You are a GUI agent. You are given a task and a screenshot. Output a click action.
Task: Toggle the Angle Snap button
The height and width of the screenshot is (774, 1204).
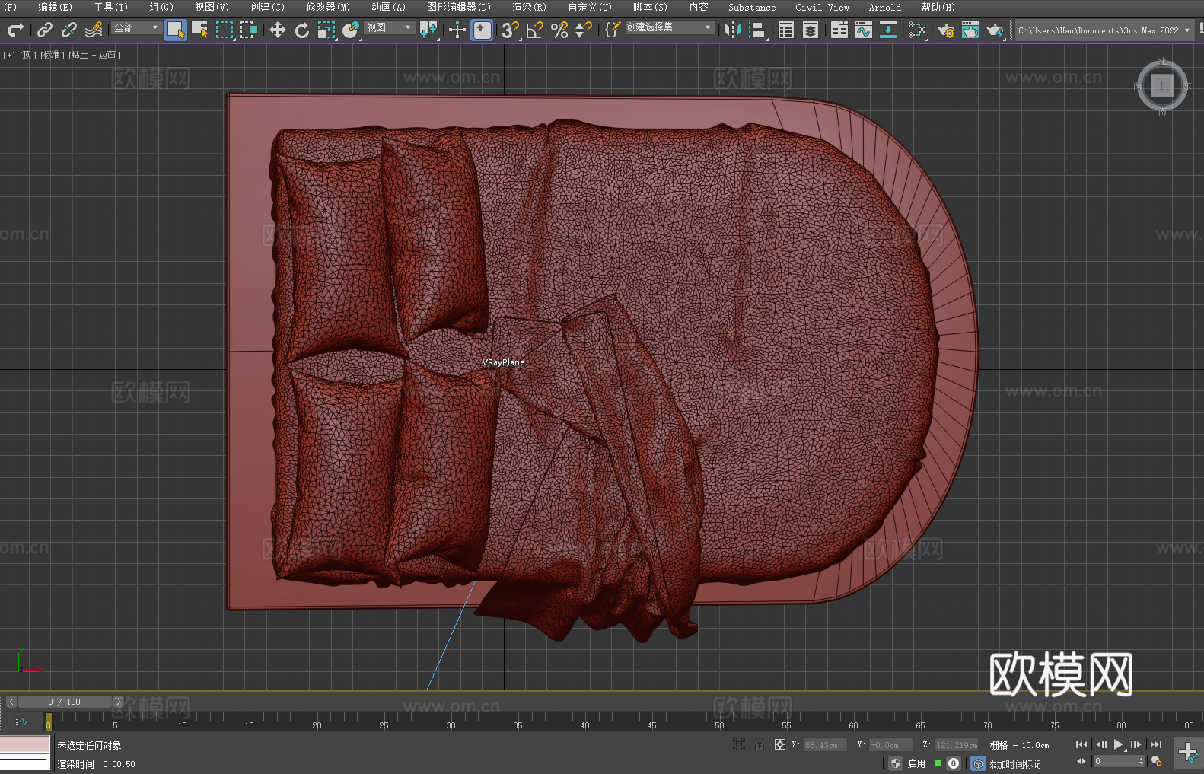pyautogui.click(x=535, y=30)
